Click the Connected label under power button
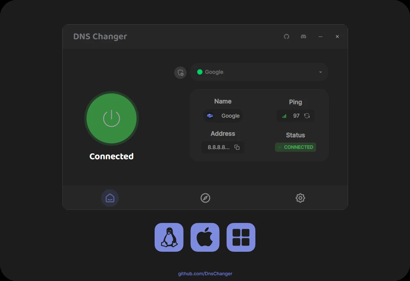 [x=112, y=156]
